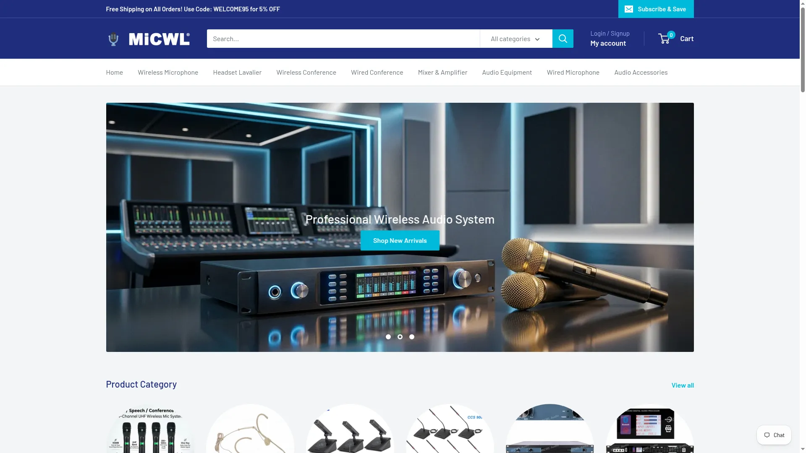Viewport: 806px width, 453px height.
Task: Open the CCS 900 wired conference thumbnail
Action: coord(450,428)
